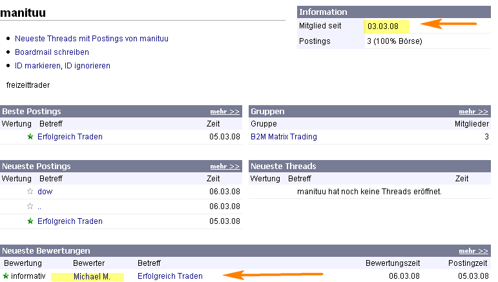Viewport: 498px width, 282px height.
Task: Open Neueste Threads mit Postings von manituu
Action: pos(92,39)
